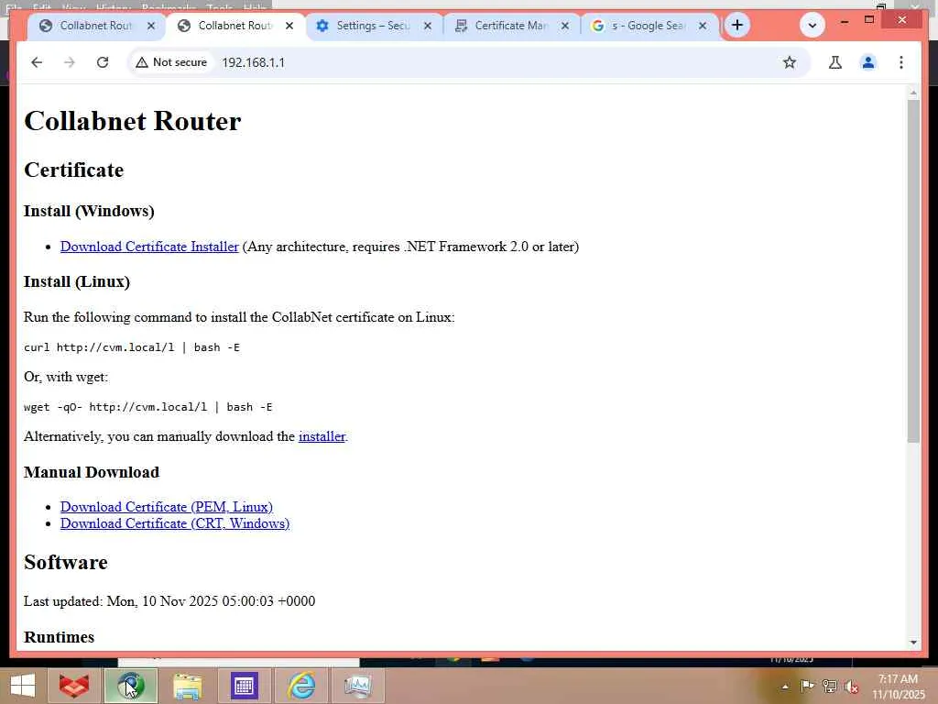Open Action Center flag tray icon
This screenshot has height=704, width=938.
tap(807, 687)
